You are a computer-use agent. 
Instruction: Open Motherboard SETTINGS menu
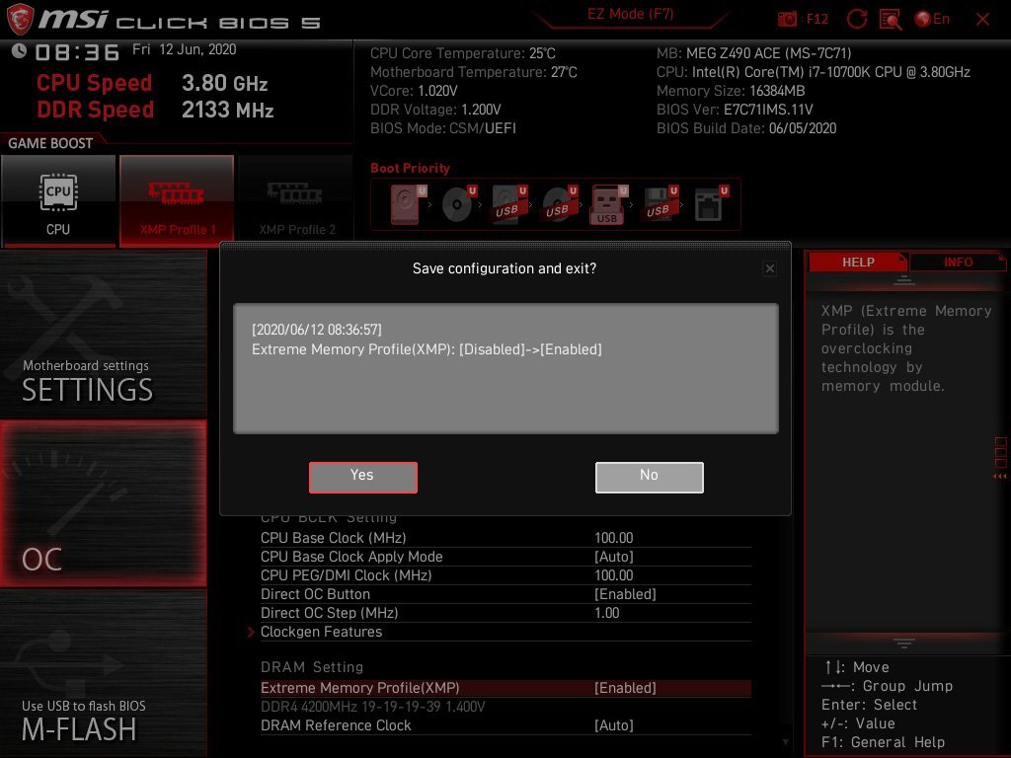coord(103,334)
